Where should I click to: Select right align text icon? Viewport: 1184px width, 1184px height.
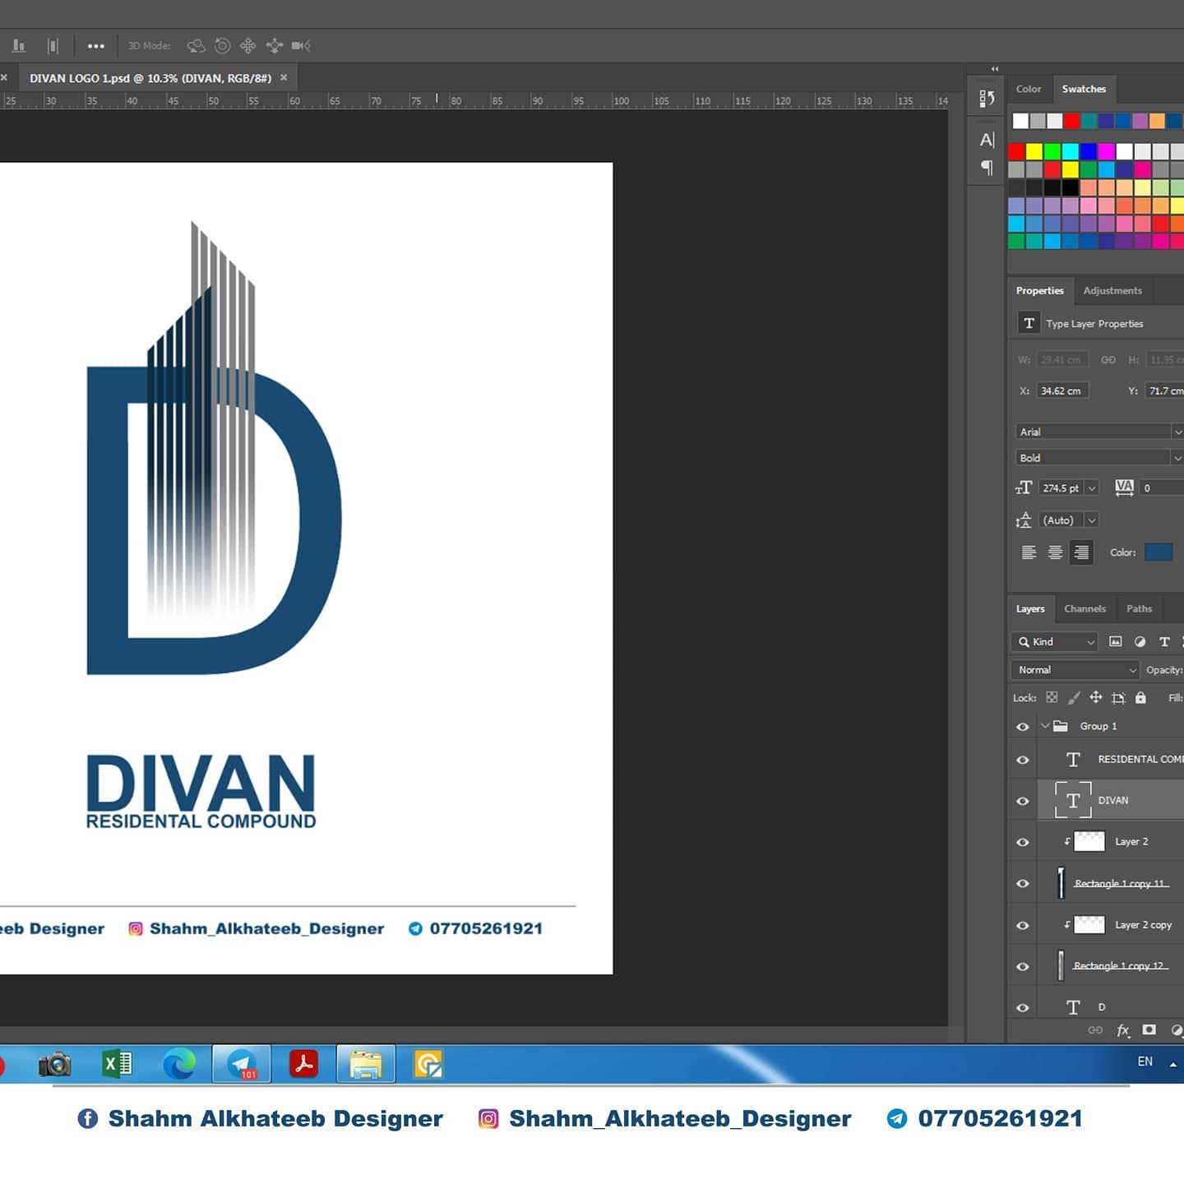tap(1081, 553)
